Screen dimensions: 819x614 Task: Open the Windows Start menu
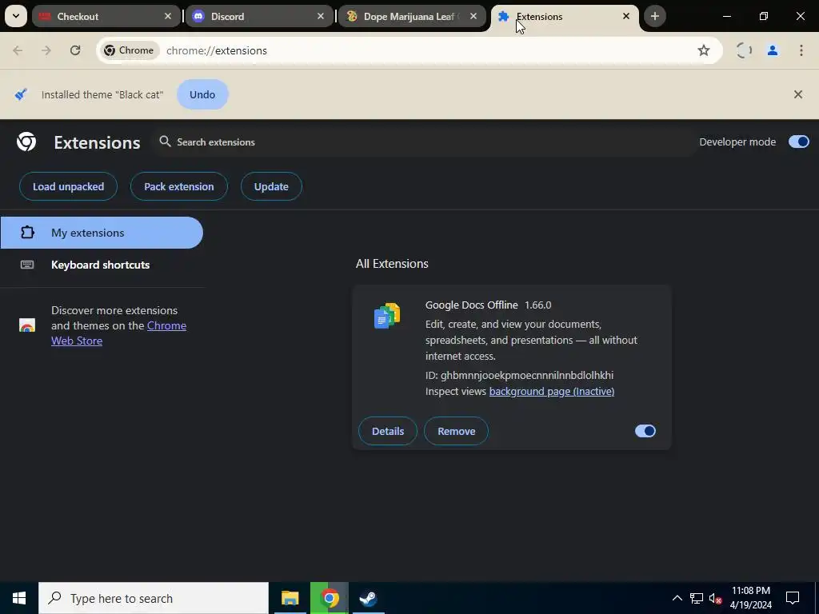point(19,598)
